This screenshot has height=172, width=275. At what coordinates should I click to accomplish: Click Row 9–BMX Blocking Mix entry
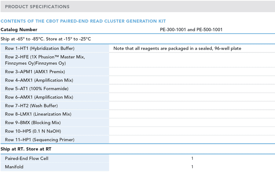(x=55, y=123)
